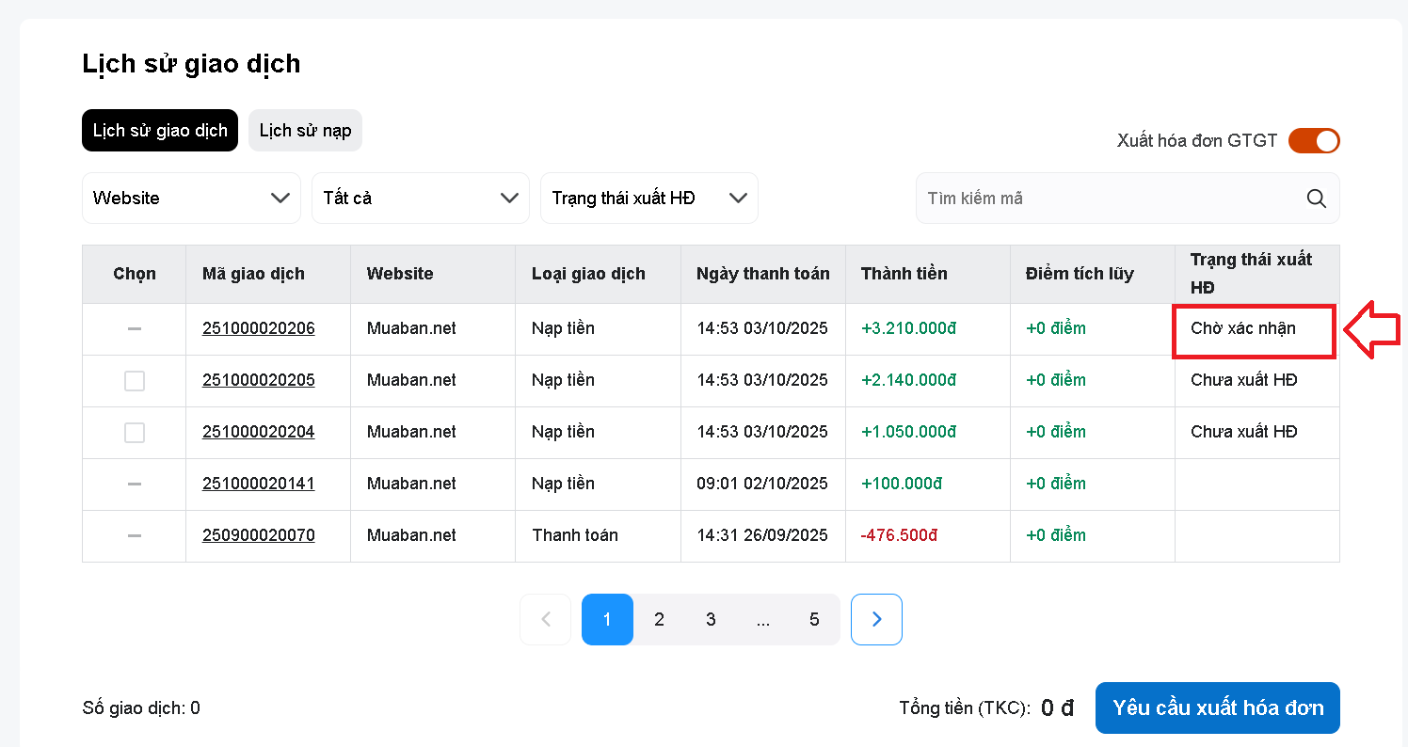Open transaction link 250900020070
This screenshot has width=1408, height=747.
point(258,535)
